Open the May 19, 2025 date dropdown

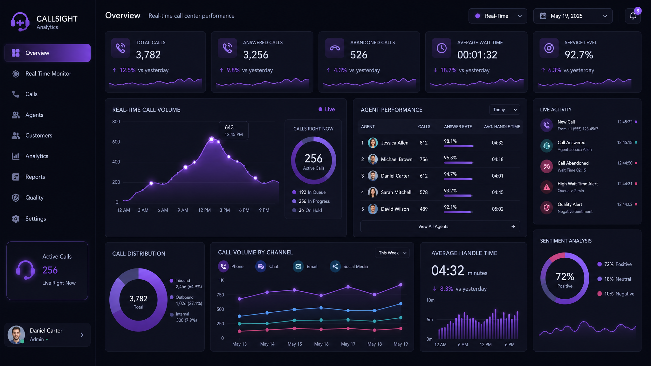[573, 16]
